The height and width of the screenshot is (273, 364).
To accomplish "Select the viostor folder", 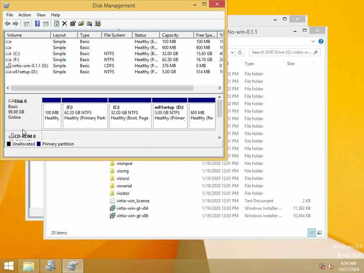I will point(123,193).
